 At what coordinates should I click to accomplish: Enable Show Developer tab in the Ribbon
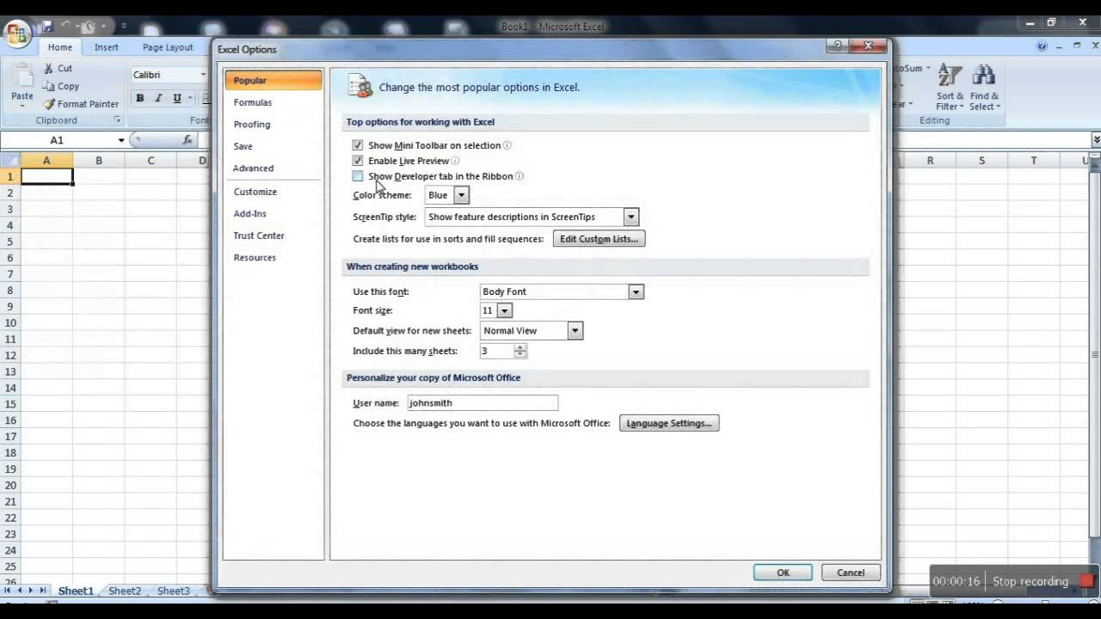tap(358, 176)
